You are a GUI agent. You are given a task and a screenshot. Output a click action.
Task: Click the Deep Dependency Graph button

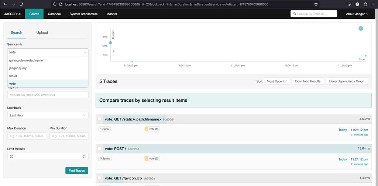pyautogui.click(x=347, y=81)
